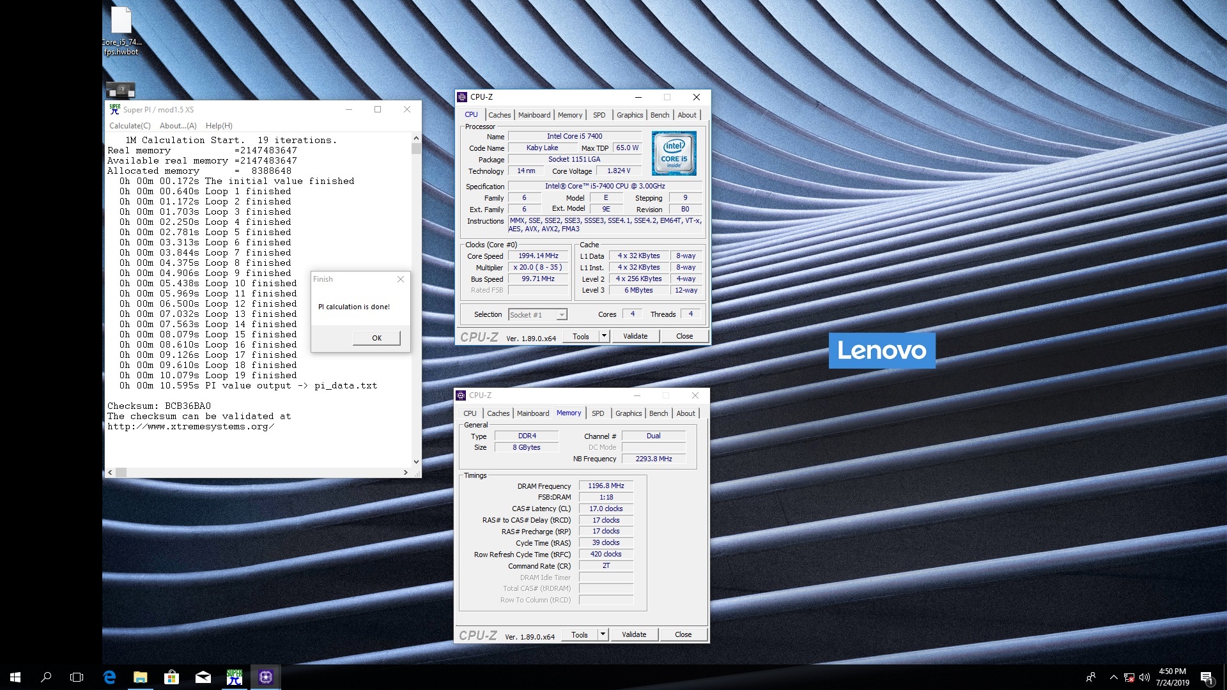
Task: Select Graphics tab in bottom CPU-Z window
Action: tap(628, 413)
